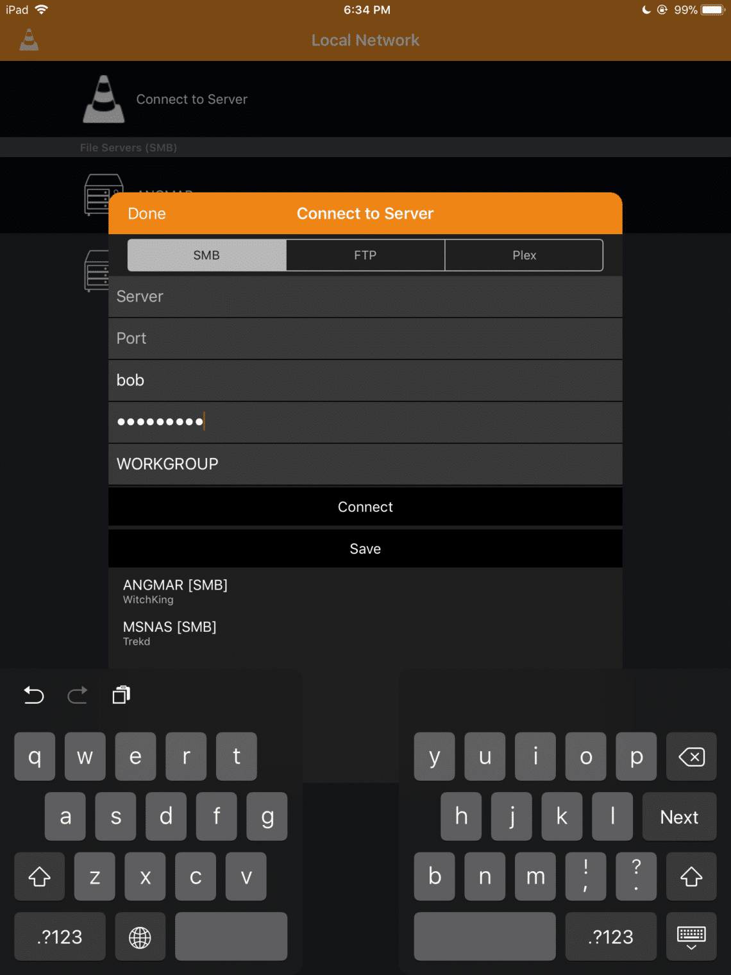Viewport: 731px width, 975px height.
Task: Switch to the Plex tab
Action: point(524,255)
